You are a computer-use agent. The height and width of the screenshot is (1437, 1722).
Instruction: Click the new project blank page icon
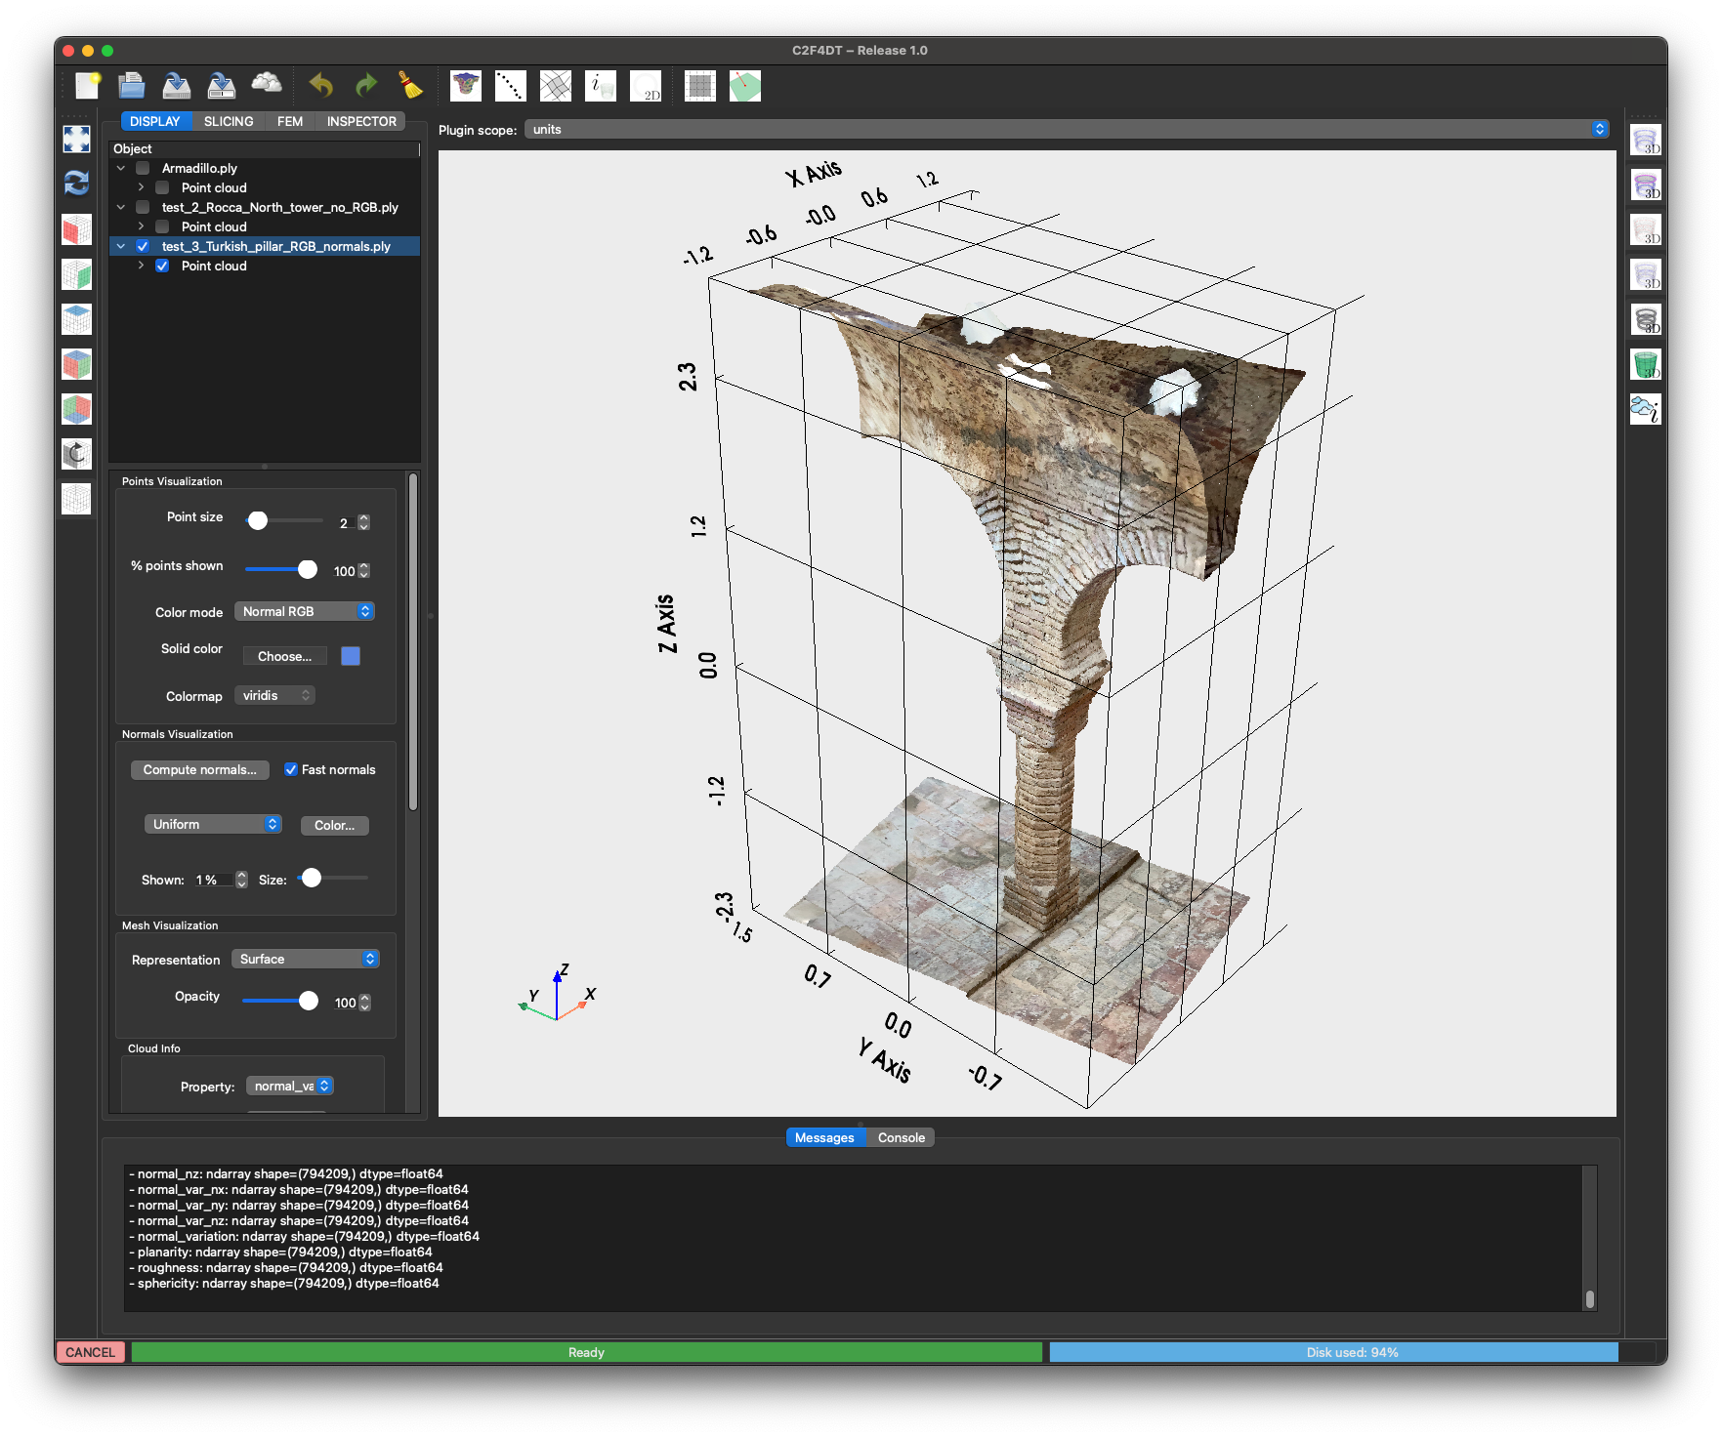pyautogui.click(x=88, y=86)
